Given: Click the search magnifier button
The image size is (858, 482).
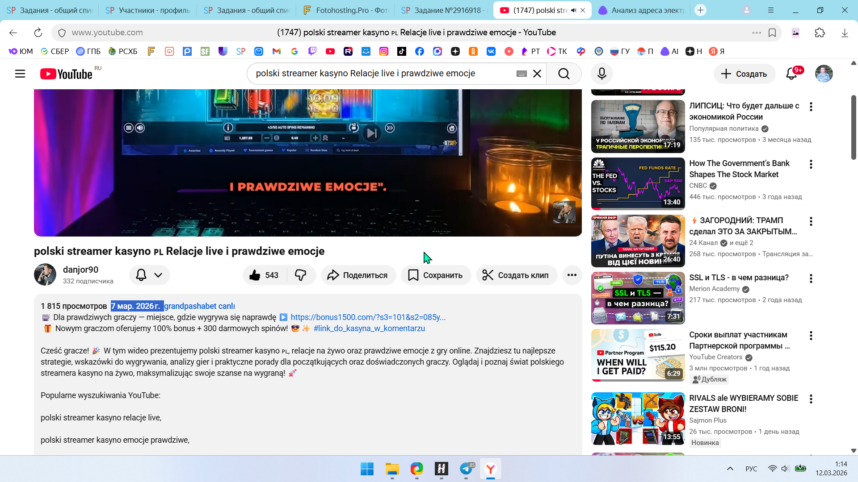Looking at the screenshot, I should coord(564,74).
